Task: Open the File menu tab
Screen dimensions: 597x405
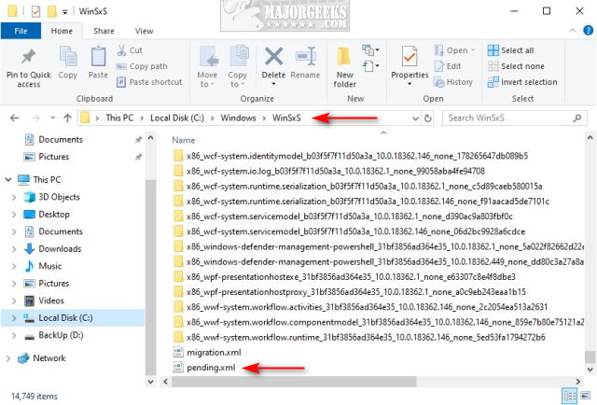Action: pyautogui.click(x=21, y=31)
